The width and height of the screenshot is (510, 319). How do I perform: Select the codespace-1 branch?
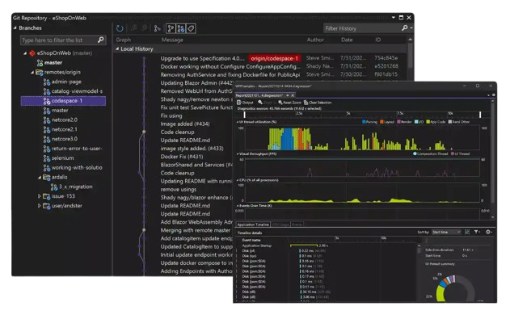(x=63, y=101)
